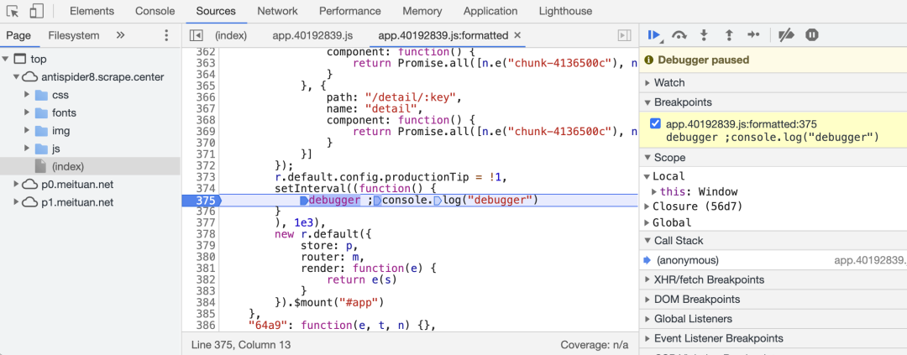Expand p0.meituan.net domain node
907x355 pixels.
(18, 185)
